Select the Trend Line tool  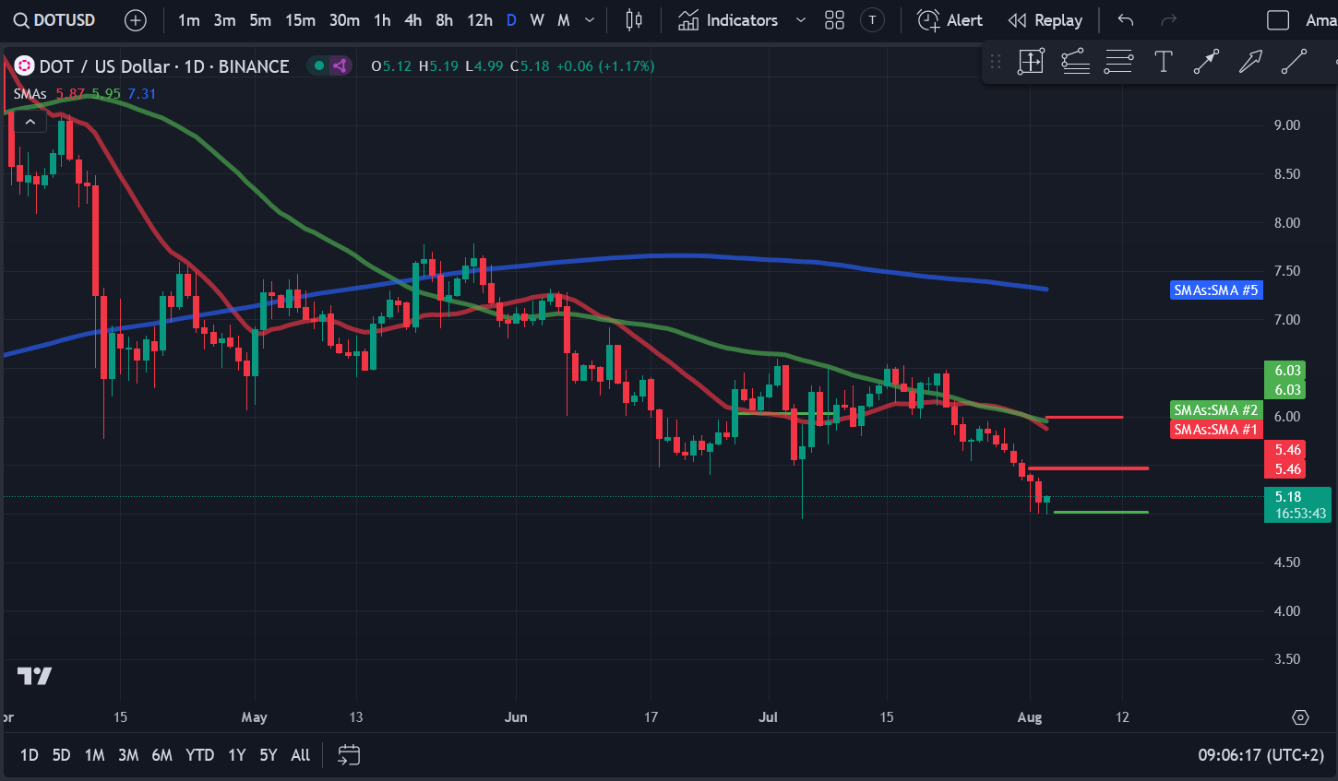click(x=1294, y=62)
